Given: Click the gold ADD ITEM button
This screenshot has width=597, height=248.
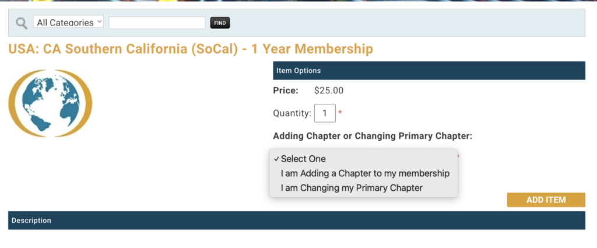Looking at the screenshot, I should click(x=546, y=200).
